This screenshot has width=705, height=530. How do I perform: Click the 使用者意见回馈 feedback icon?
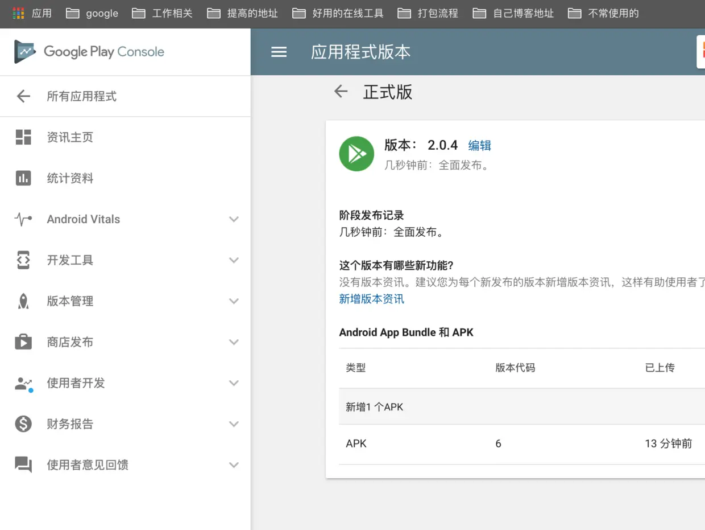pyautogui.click(x=23, y=465)
